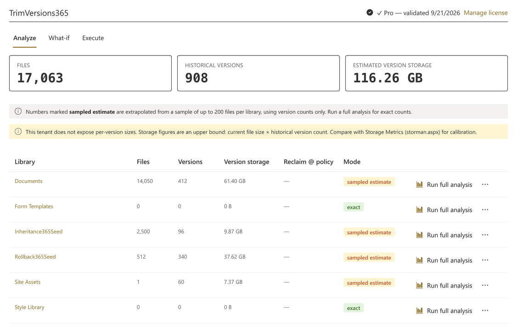Click the chart icon in the Inheritance365Seed row

419,235
